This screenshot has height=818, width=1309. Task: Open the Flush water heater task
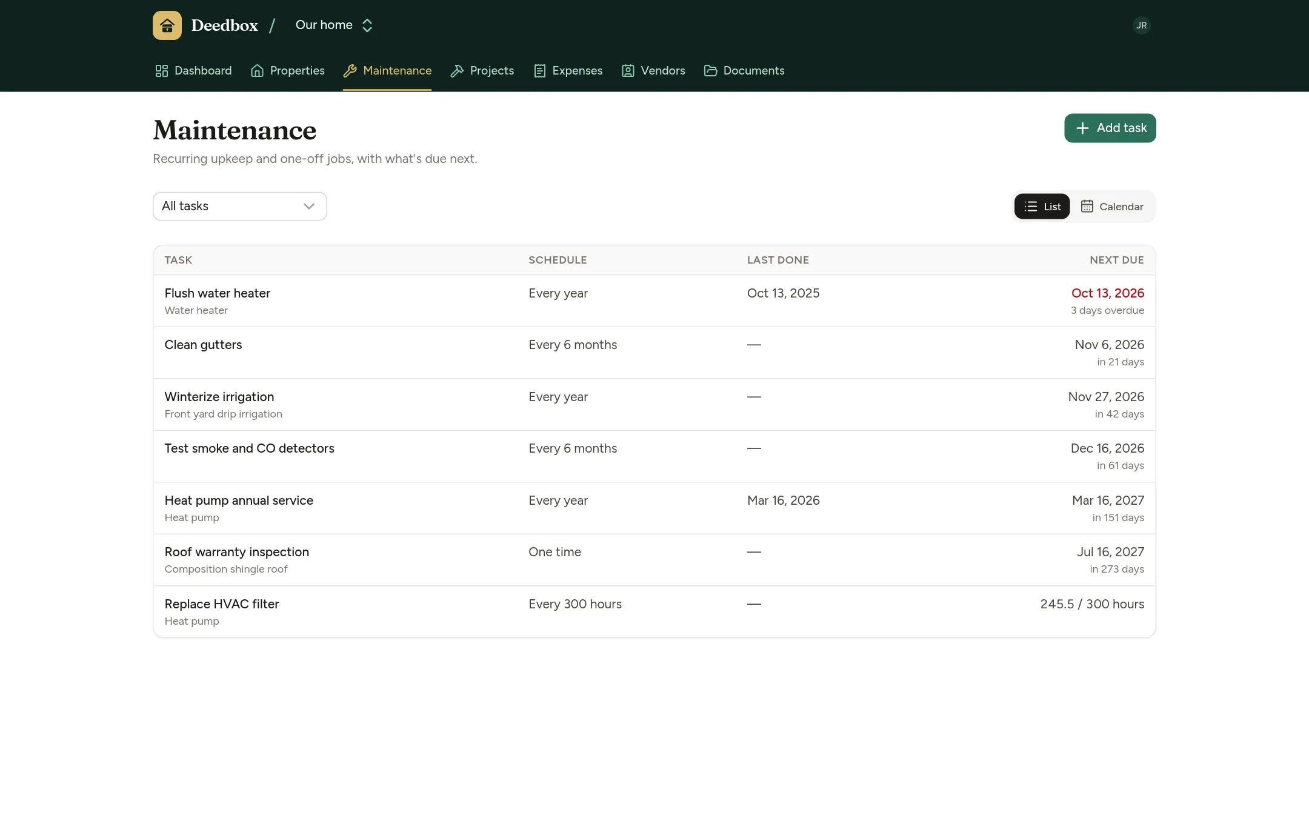(654, 301)
